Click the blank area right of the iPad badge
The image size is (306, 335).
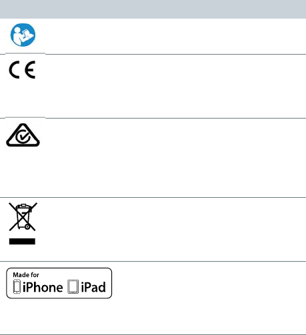tap(209, 298)
